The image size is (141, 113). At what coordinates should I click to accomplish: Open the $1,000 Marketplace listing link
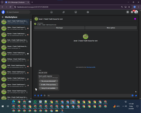tap(47, 25)
